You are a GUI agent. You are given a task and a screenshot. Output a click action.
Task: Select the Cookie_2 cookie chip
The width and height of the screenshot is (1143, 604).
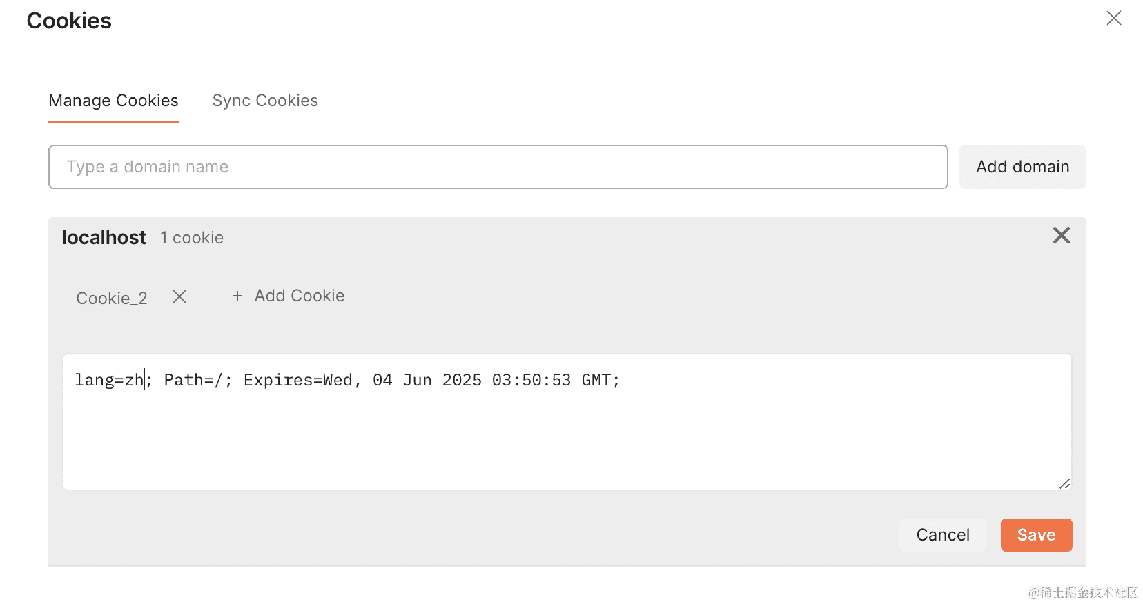[112, 298]
